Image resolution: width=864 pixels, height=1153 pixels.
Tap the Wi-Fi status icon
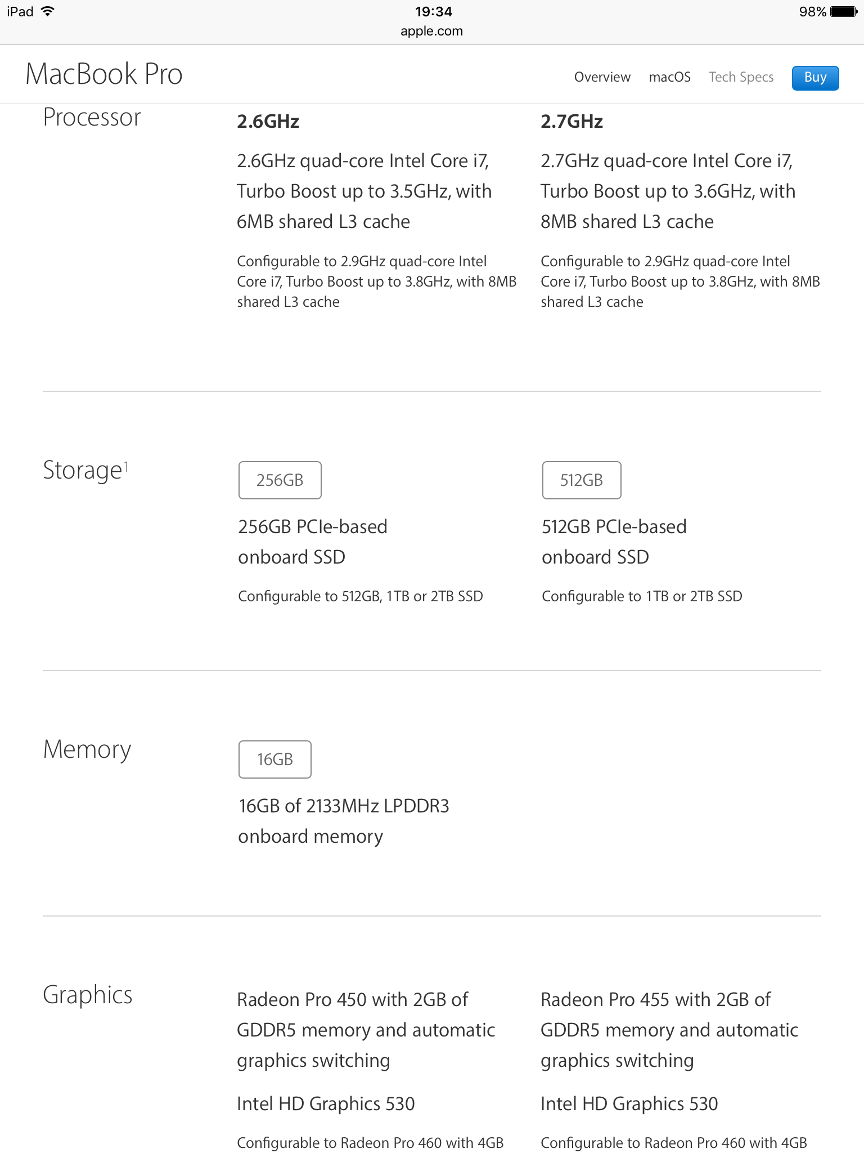coord(48,11)
